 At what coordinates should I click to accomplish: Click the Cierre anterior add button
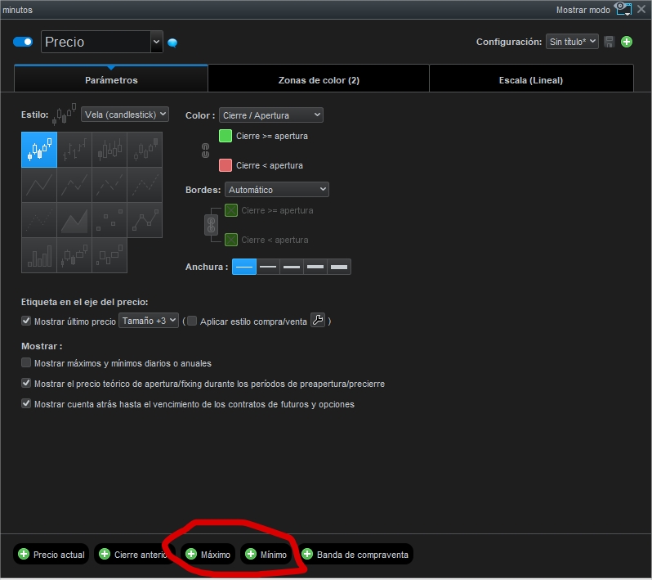(x=134, y=554)
